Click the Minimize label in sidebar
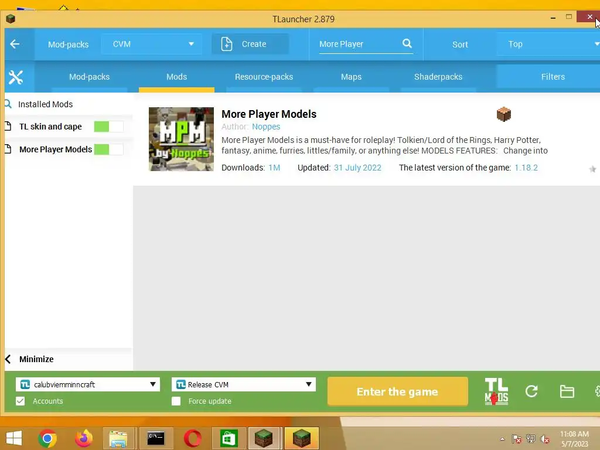Viewport: 600px width, 450px height. 36,359
